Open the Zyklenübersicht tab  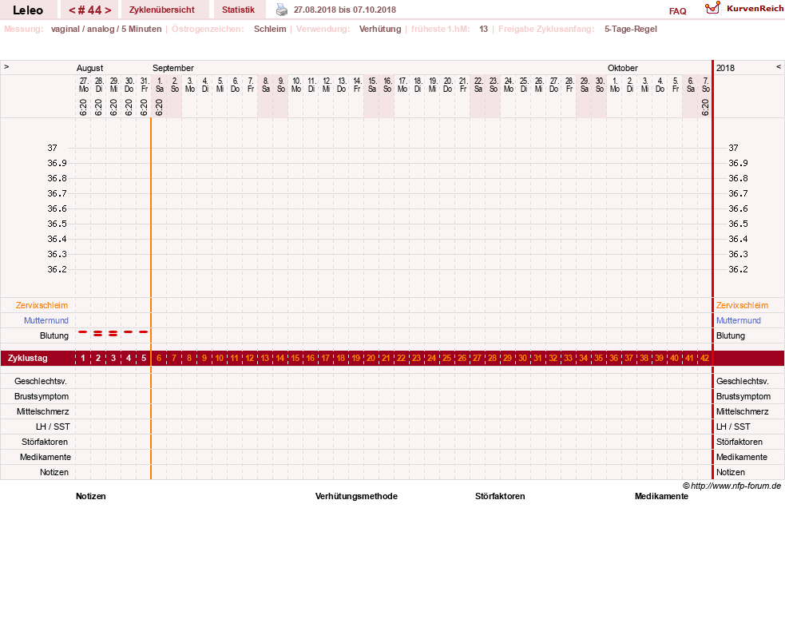(x=161, y=10)
